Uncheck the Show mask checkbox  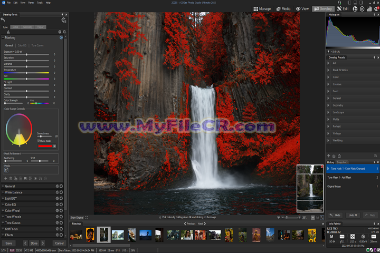pyautogui.click(x=39, y=141)
